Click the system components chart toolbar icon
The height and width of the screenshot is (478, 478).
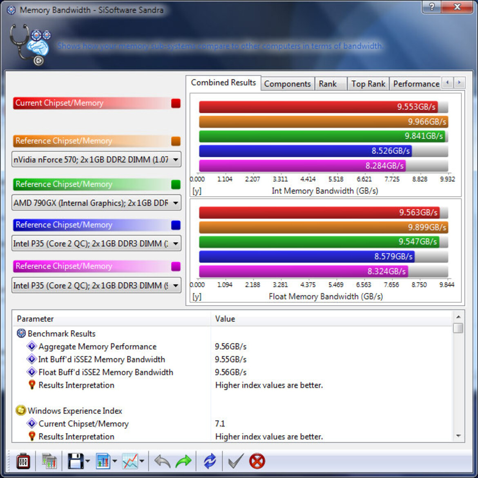pyautogui.click(x=49, y=461)
